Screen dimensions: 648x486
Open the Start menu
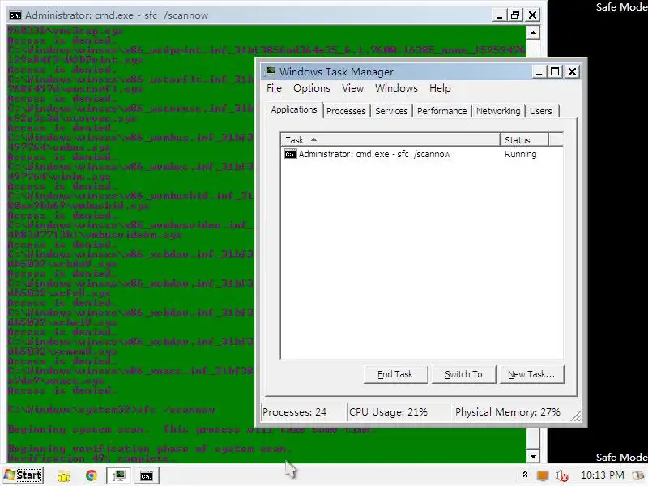[x=23, y=475]
